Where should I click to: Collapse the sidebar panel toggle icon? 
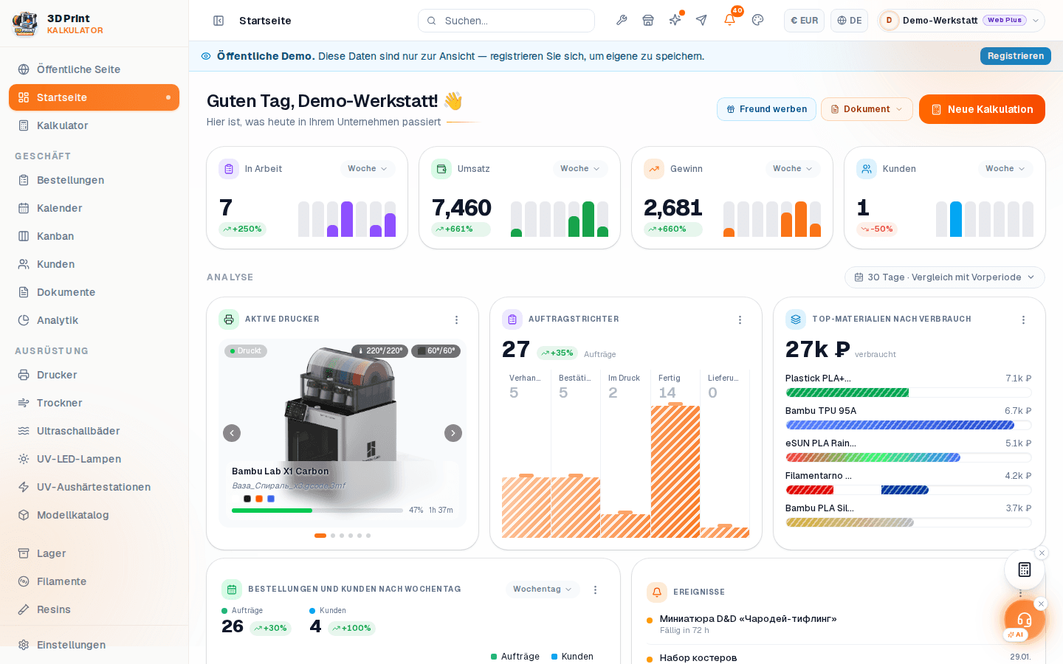pos(219,21)
